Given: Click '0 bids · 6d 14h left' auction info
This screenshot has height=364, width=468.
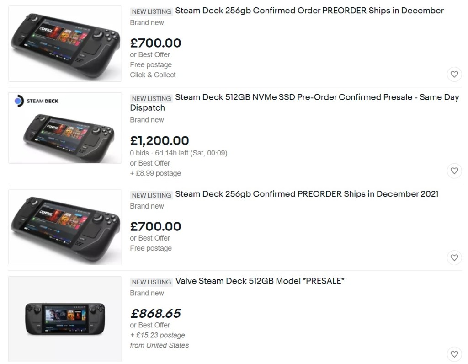Looking at the screenshot, I should pos(178,153).
